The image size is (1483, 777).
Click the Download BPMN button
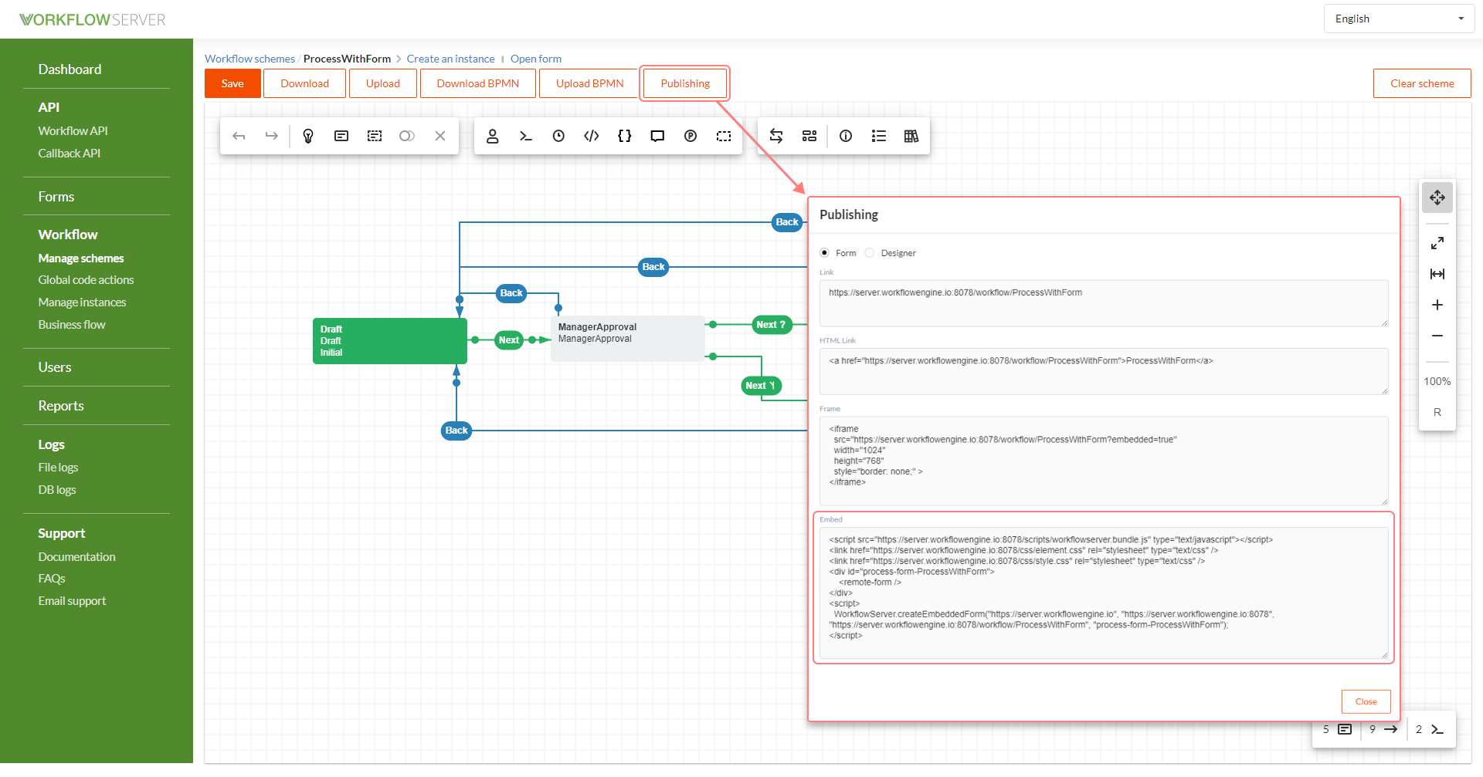coord(478,83)
